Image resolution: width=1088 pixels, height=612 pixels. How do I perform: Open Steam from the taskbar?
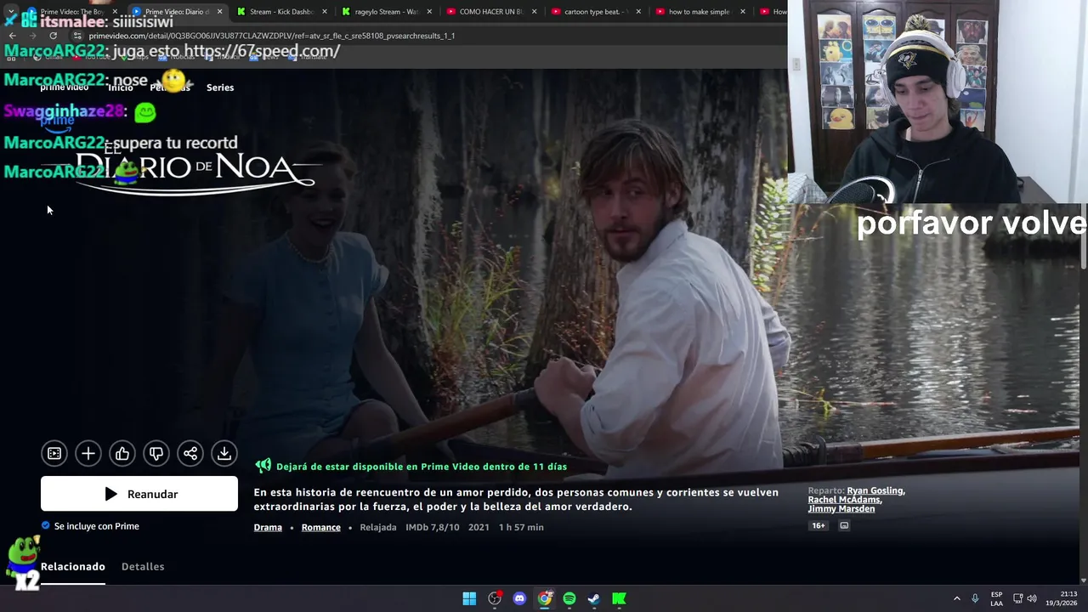pos(594,598)
